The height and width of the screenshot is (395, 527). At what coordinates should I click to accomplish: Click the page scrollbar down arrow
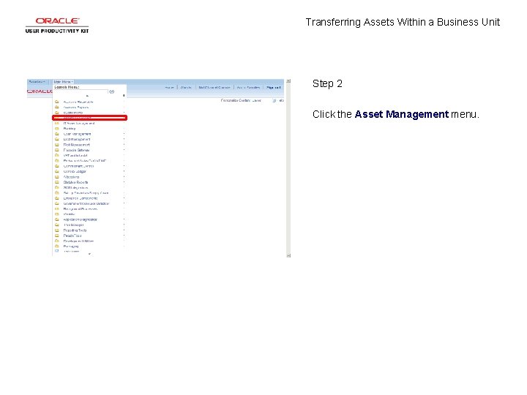[x=288, y=255]
